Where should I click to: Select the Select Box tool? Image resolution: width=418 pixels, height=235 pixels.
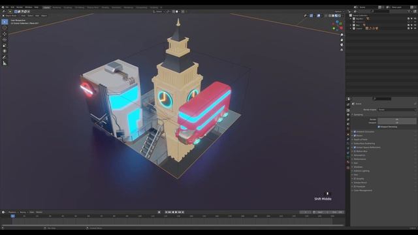pos(5,22)
